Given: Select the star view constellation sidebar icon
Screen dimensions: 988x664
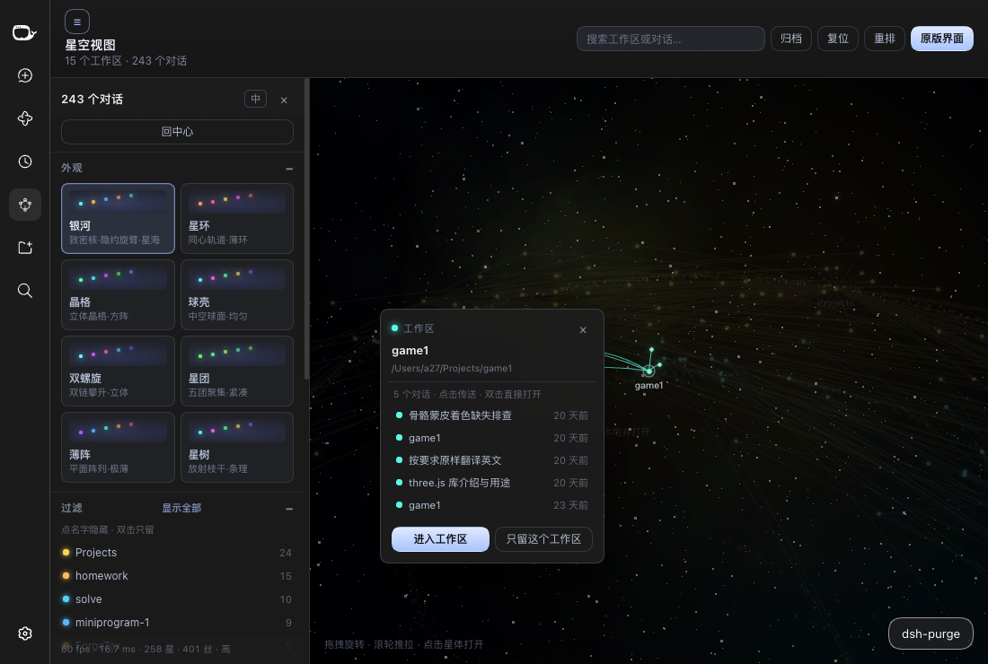Looking at the screenshot, I should click(x=24, y=205).
